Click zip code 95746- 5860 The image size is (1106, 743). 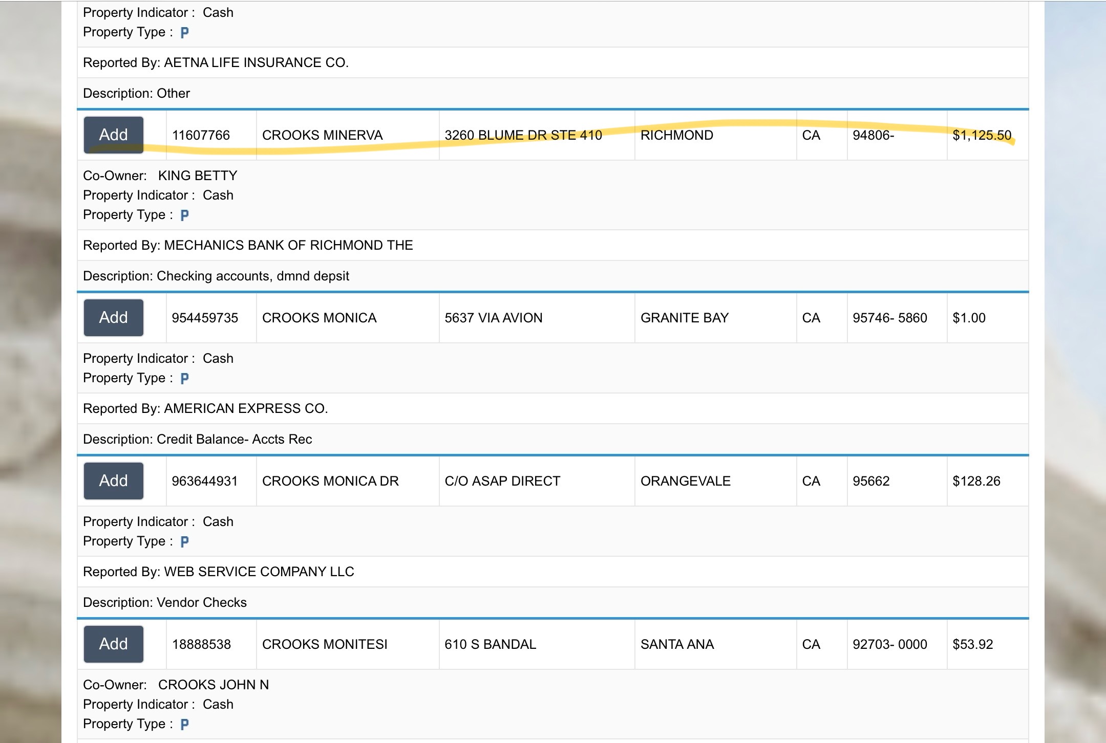[x=890, y=318]
